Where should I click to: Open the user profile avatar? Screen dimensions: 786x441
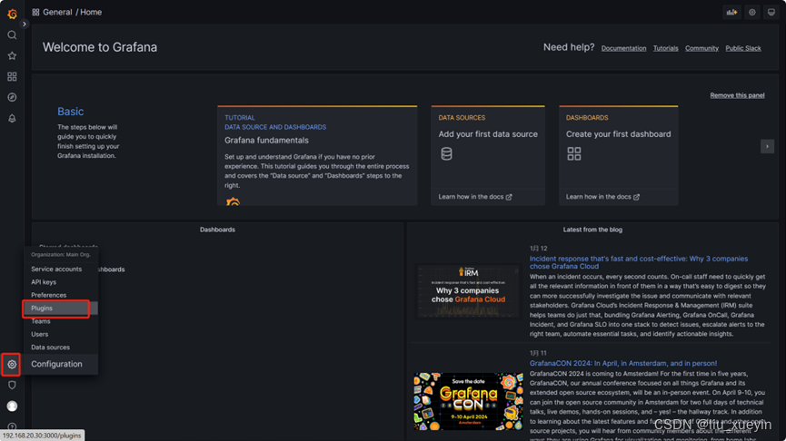12,406
